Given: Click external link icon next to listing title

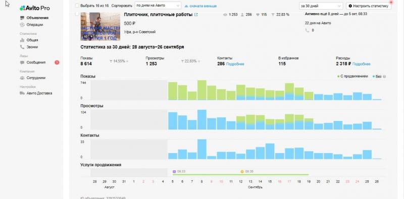Looking at the screenshot, I should click(196, 15).
